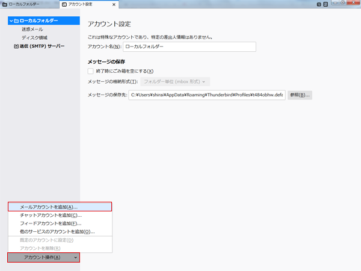
Task: Click the ローカルフォルダー folder icon in the tree
Action: point(16,21)
